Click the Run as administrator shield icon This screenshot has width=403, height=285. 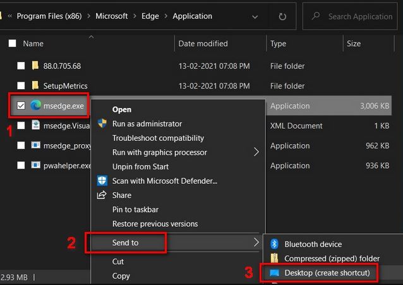click(x=102, y=123)
